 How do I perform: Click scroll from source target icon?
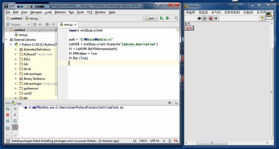click(x=35, y=24)
